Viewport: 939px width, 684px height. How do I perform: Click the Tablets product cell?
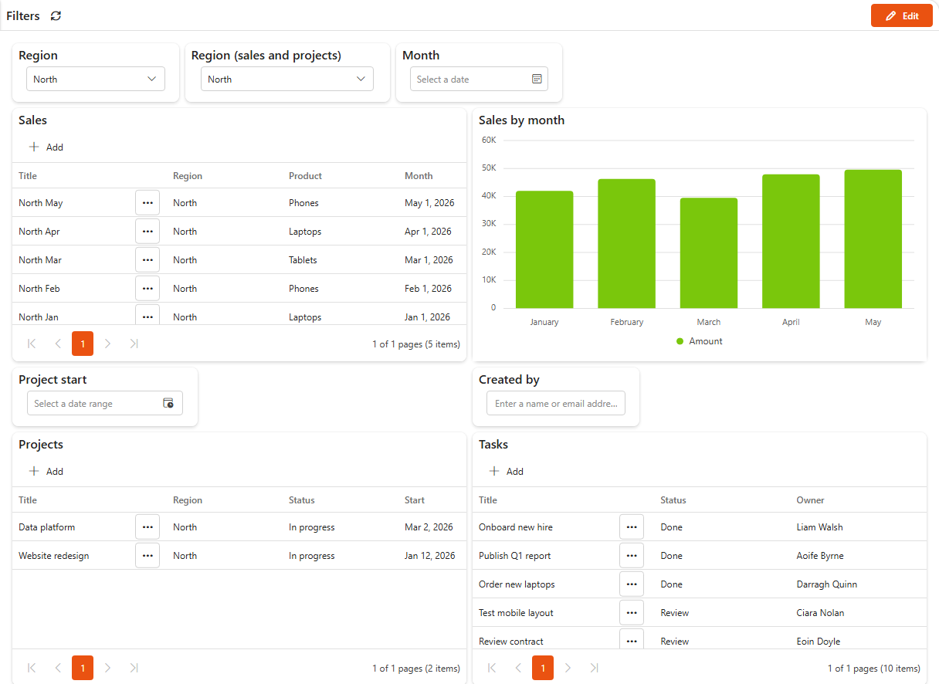[x=303, y=260]
